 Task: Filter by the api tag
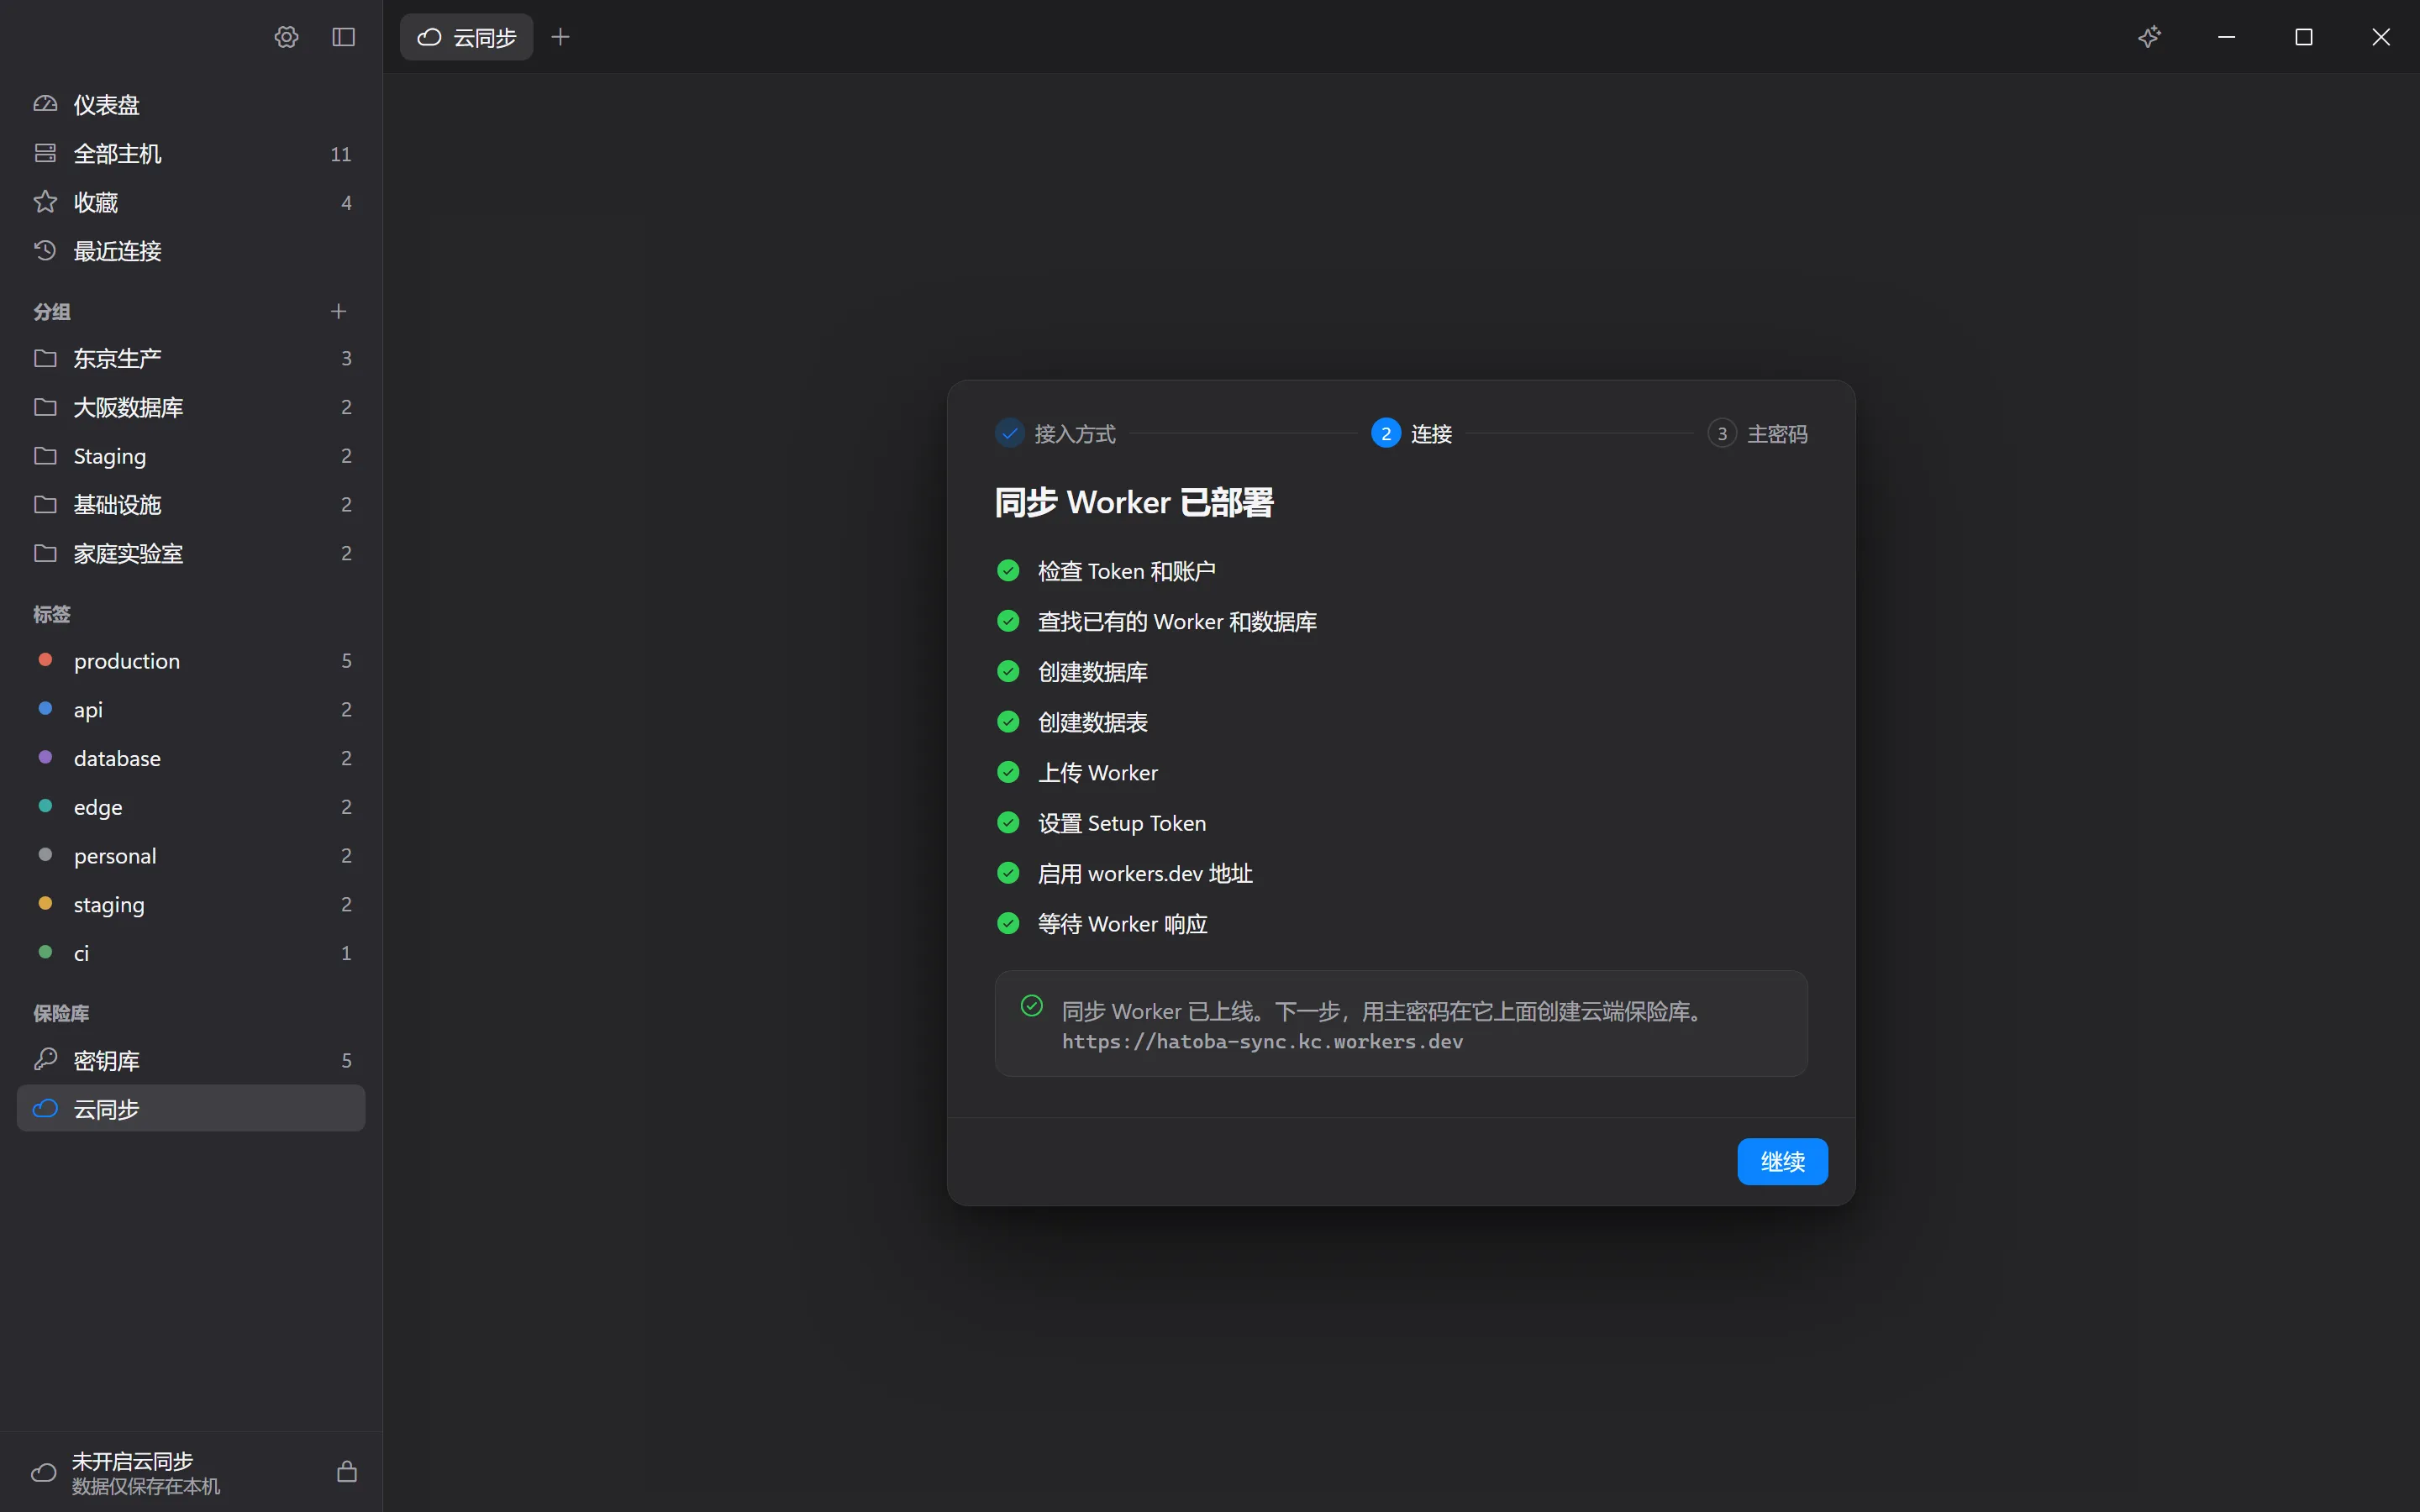[191, 709]
